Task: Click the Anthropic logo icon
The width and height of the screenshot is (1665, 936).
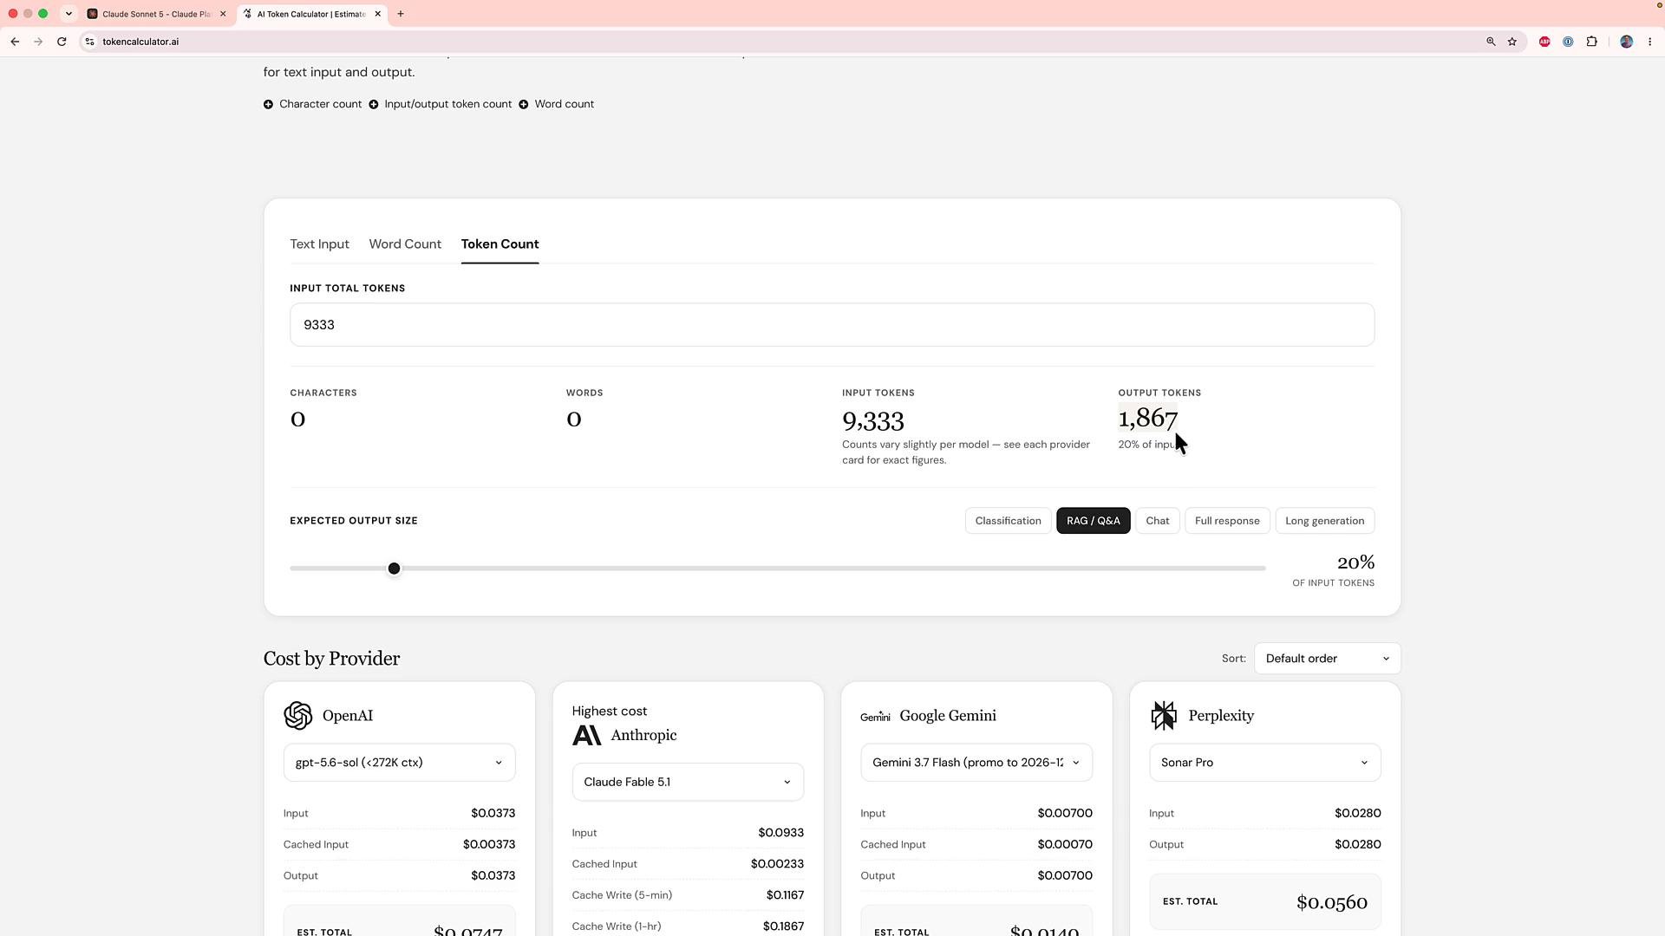Action: pos(587,736)
